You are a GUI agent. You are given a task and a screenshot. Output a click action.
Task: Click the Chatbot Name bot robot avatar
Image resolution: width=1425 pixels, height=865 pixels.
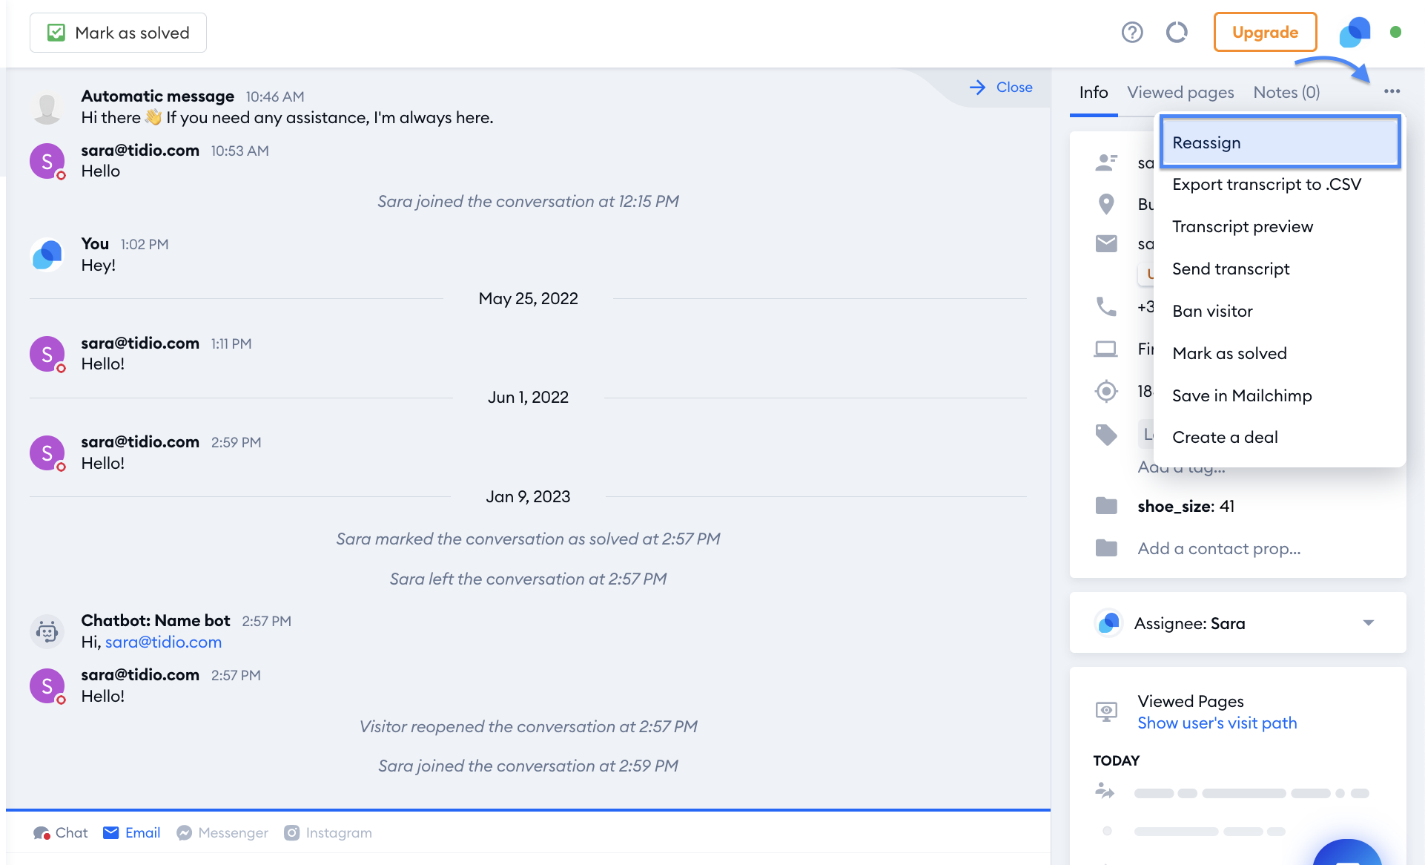pos(47,632)
